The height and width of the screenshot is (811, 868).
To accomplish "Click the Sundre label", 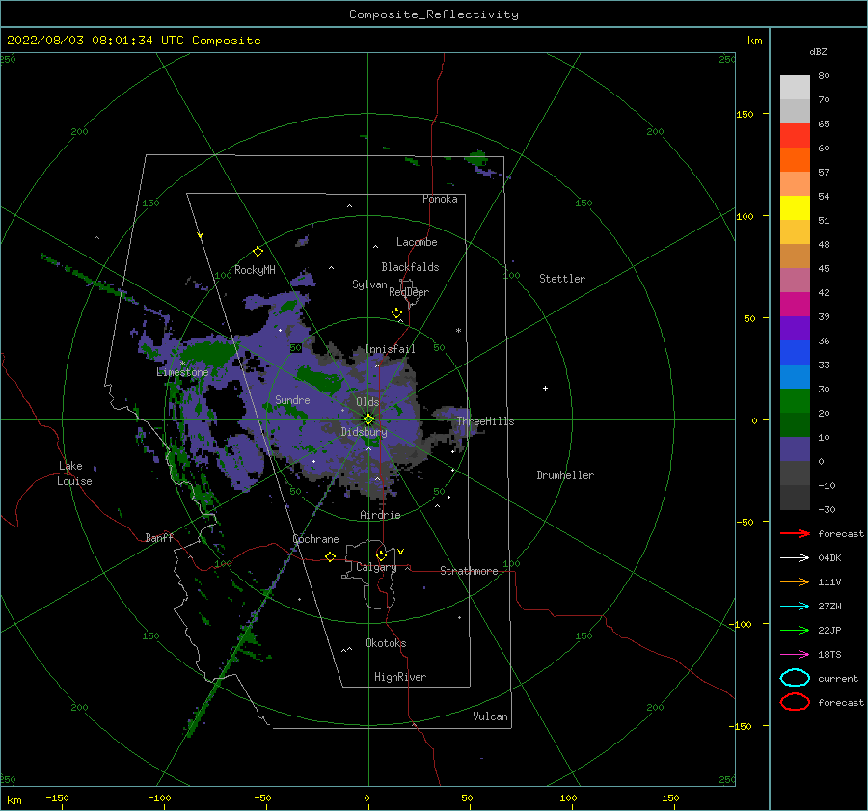I will (292, 399).
